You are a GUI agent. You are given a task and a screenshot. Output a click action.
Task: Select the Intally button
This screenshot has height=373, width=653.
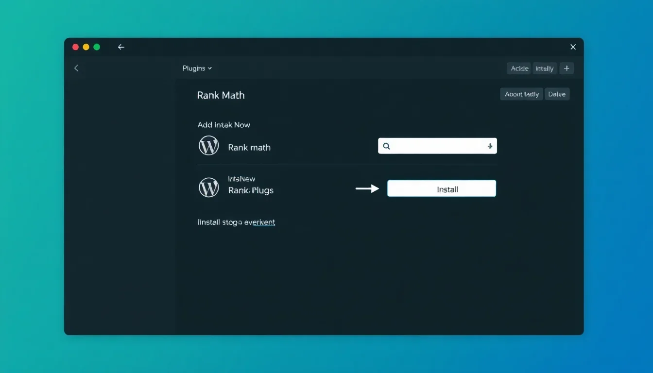[544, 68]
